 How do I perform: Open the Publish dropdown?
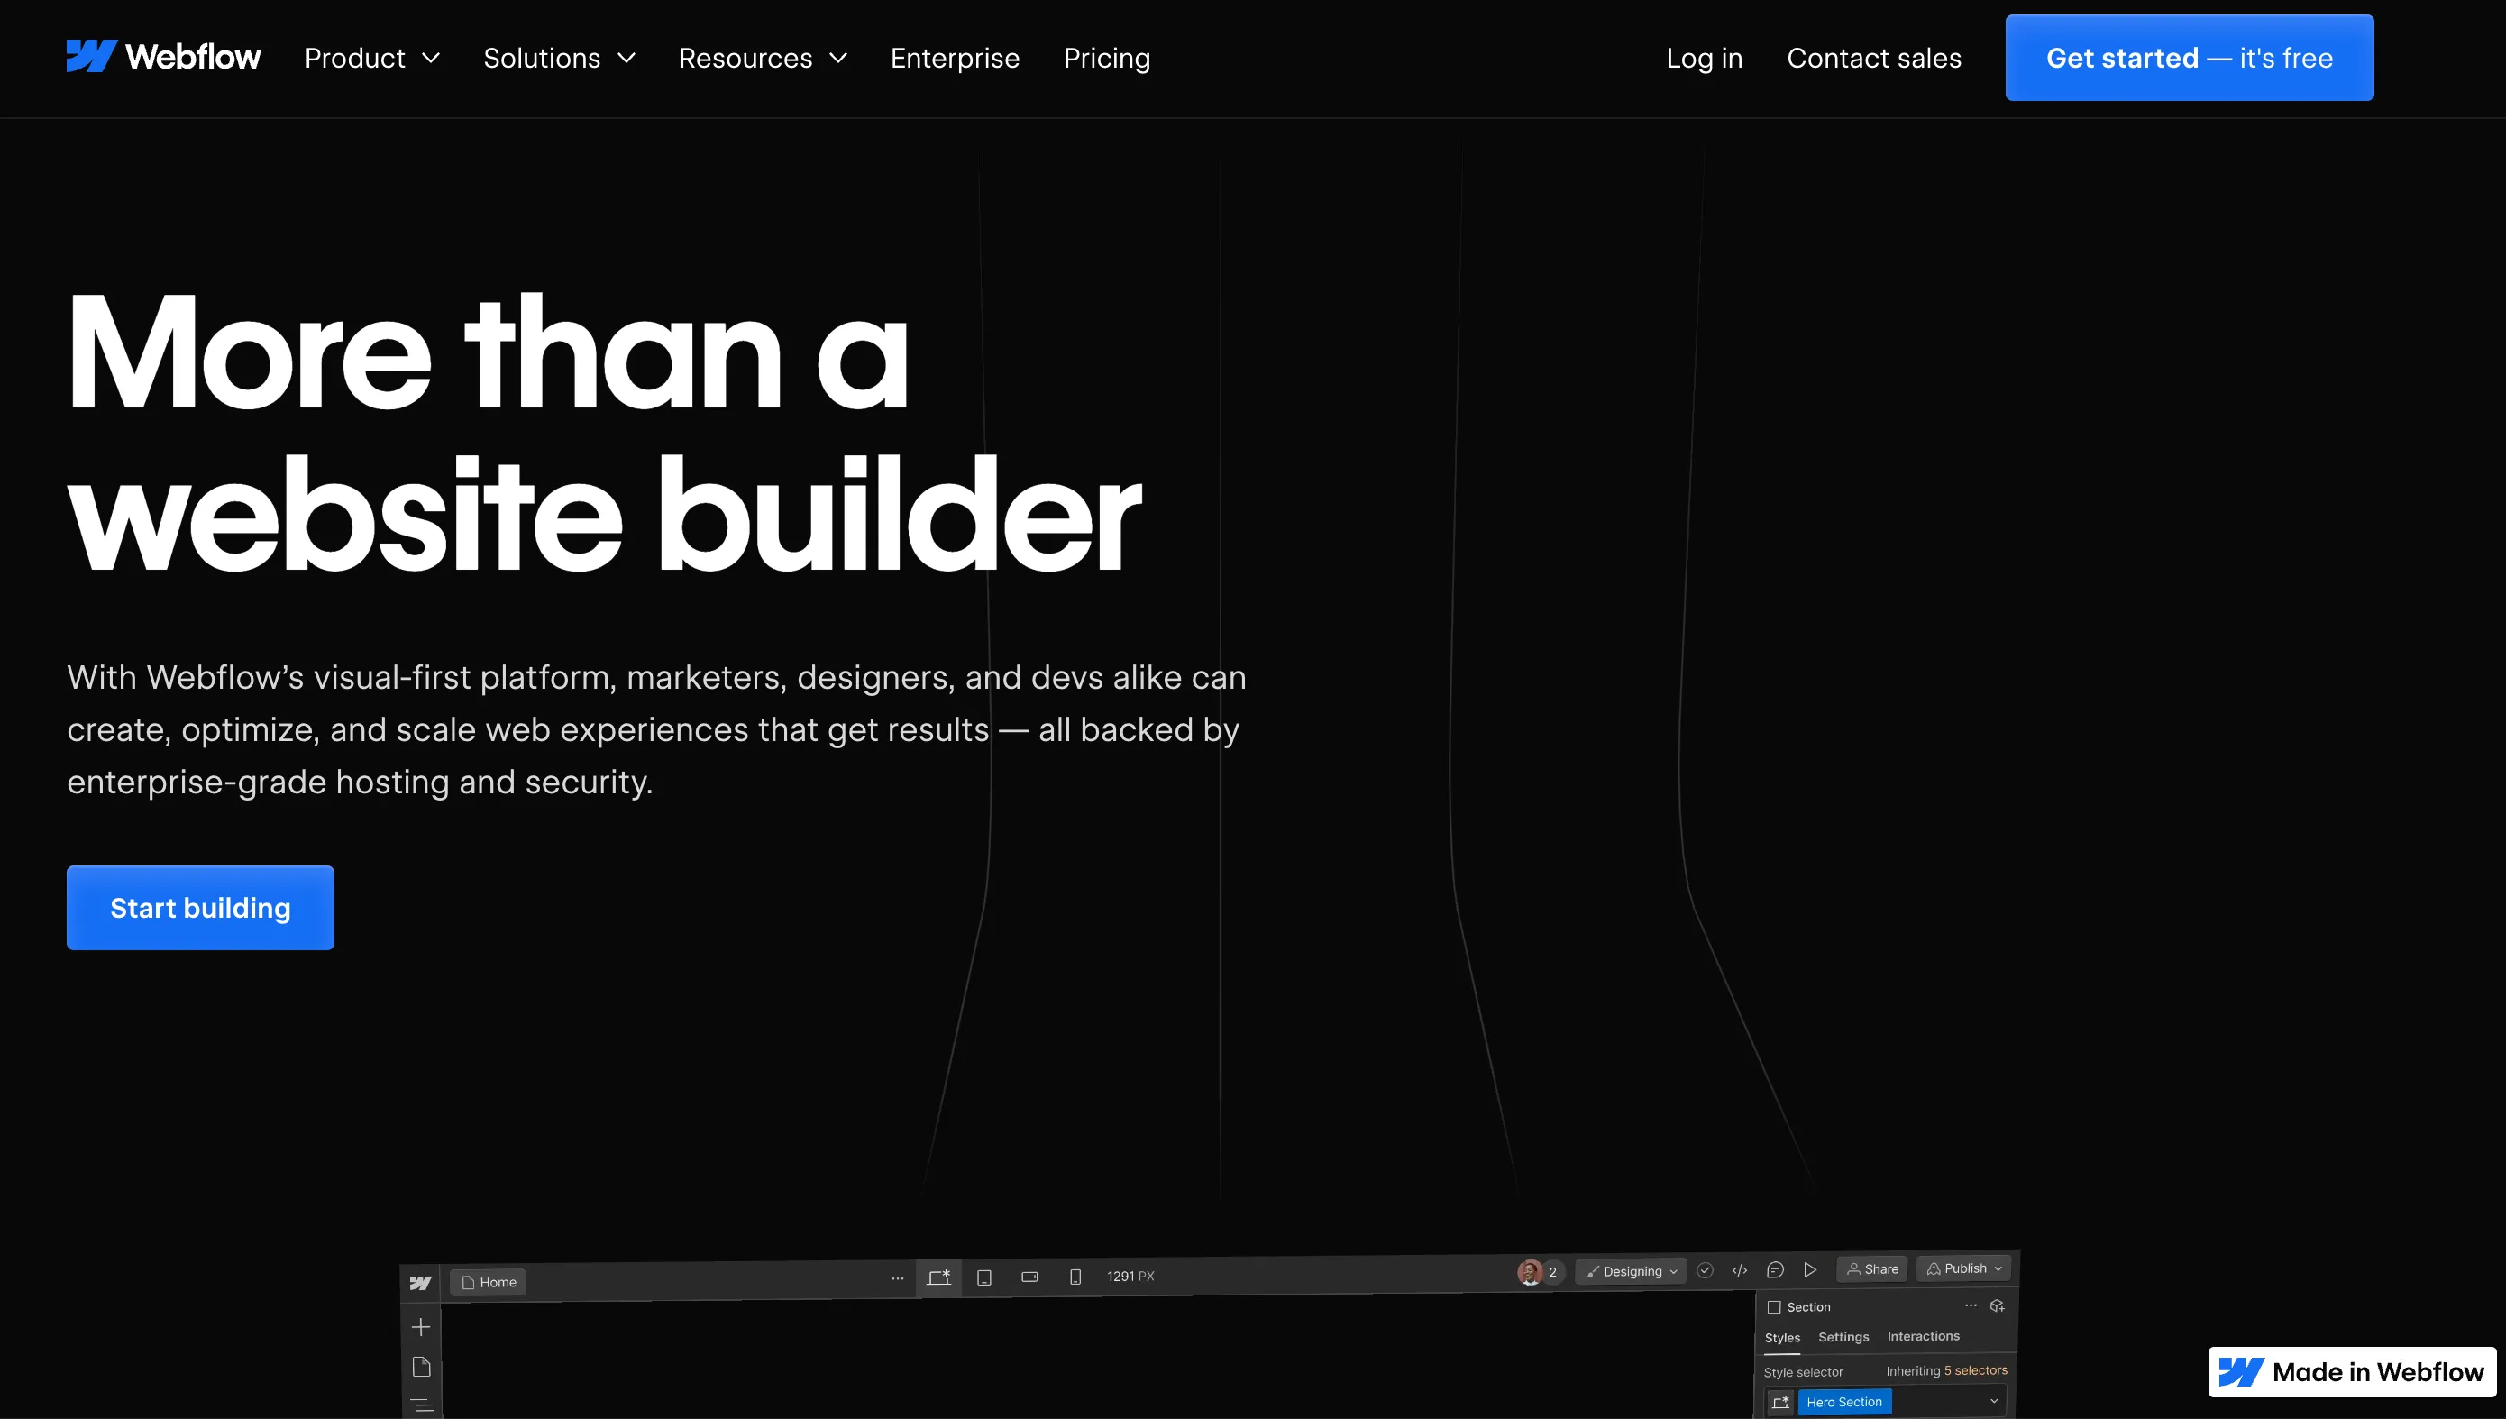tap(1963, 1268)
